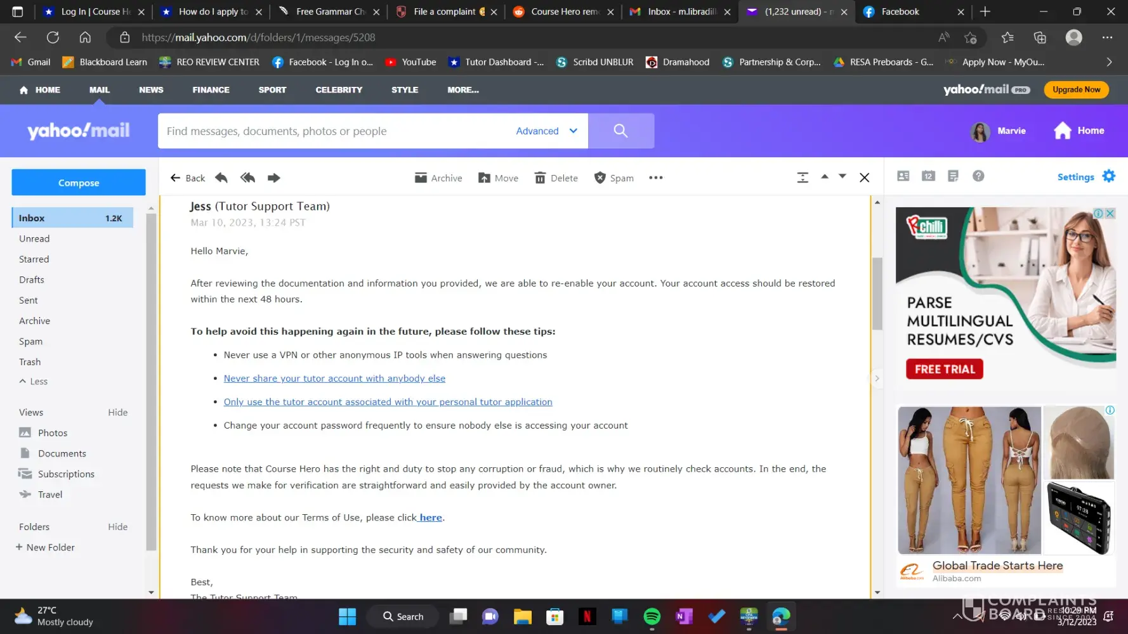Viewport: 1128px width, 634px height.
Task: Select the Drafts folder
Action: [32, 280]
